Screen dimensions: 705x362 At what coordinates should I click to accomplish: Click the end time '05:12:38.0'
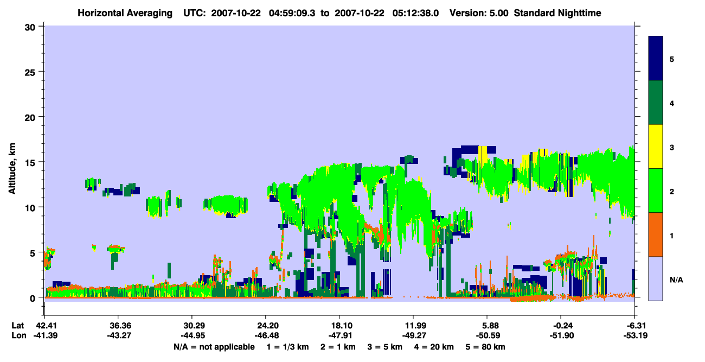pos(415,13)
